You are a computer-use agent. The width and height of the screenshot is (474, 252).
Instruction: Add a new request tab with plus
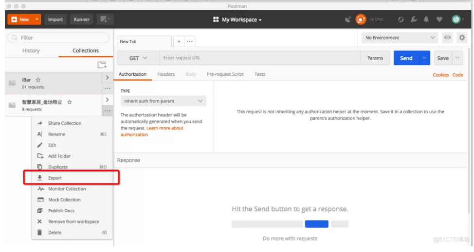(x=179, y=41)
